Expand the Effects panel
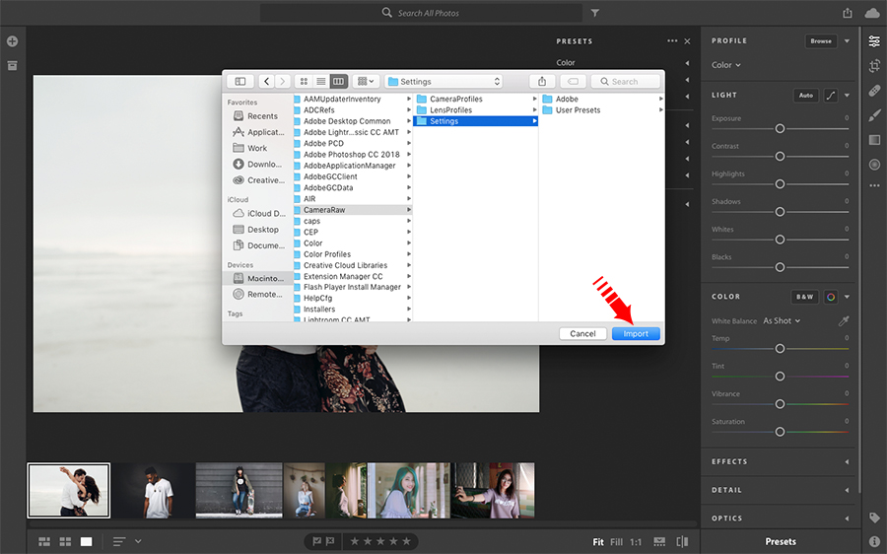Screen dimensions: 887x554 pyautogui.click(x=780, y=461)
